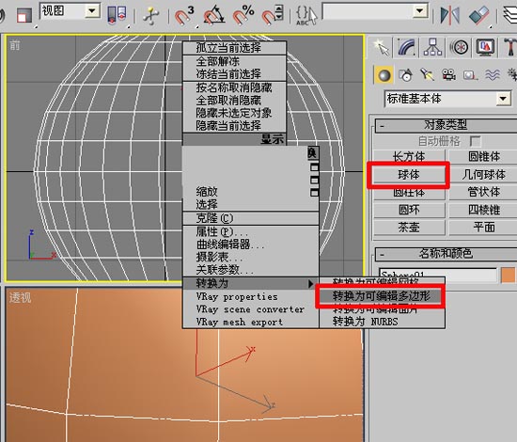The width and height of the screenshot is (517, 442).
Task: Choose 属性(P)... menu entry
Action: tap(251, 232)
